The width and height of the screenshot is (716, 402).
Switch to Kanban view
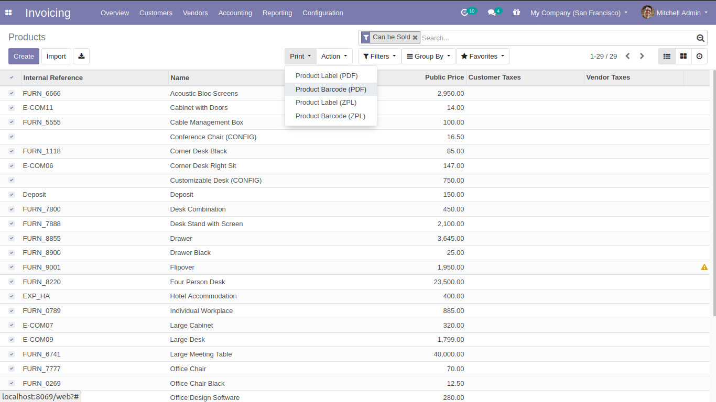point(683,57)
